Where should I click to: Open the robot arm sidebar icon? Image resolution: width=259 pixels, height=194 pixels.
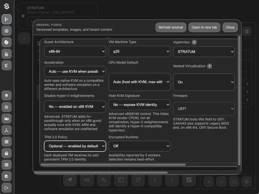(x=7, y=65)
